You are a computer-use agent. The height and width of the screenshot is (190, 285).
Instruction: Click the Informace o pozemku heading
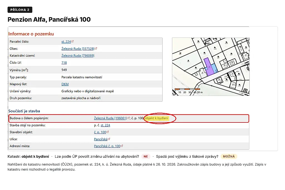(31, 34)
